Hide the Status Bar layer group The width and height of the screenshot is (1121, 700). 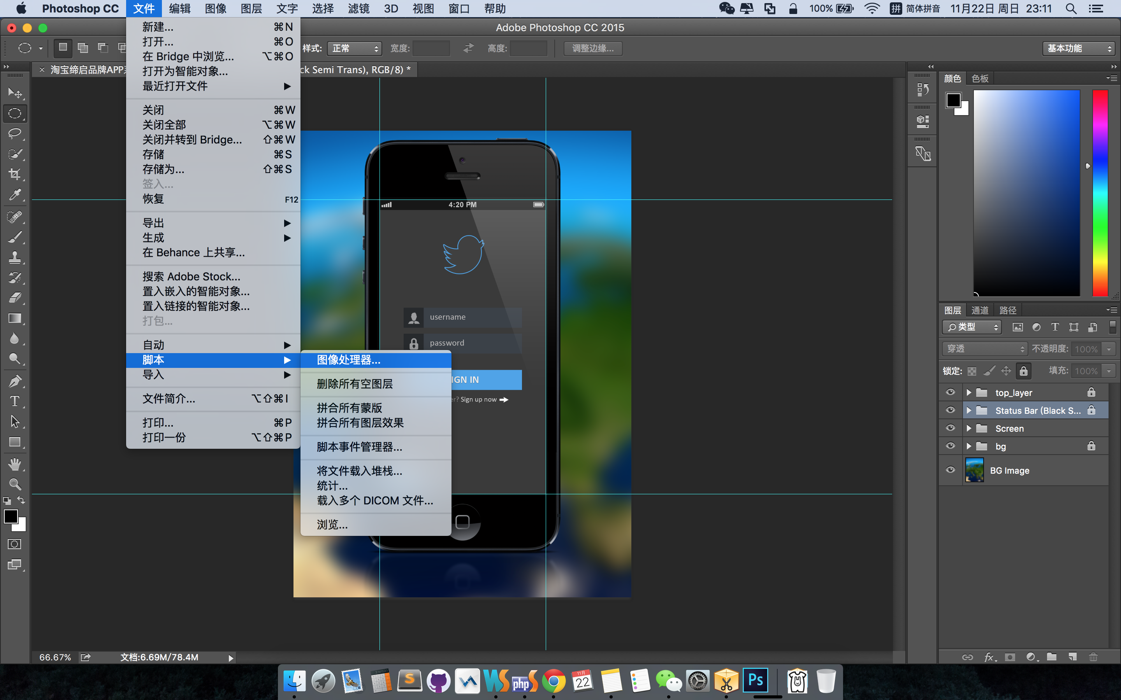(x=951, y=411)
